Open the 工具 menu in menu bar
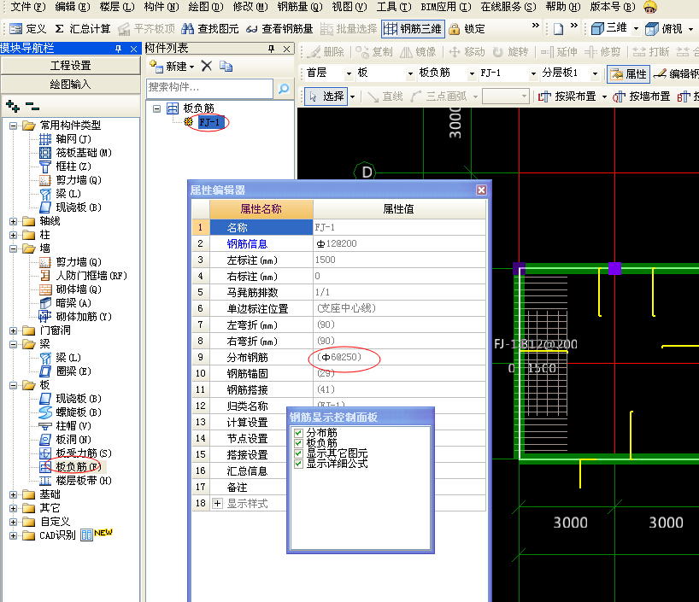Image resolution: width=699 pixels, height=602 pixels. coord(393,7)
